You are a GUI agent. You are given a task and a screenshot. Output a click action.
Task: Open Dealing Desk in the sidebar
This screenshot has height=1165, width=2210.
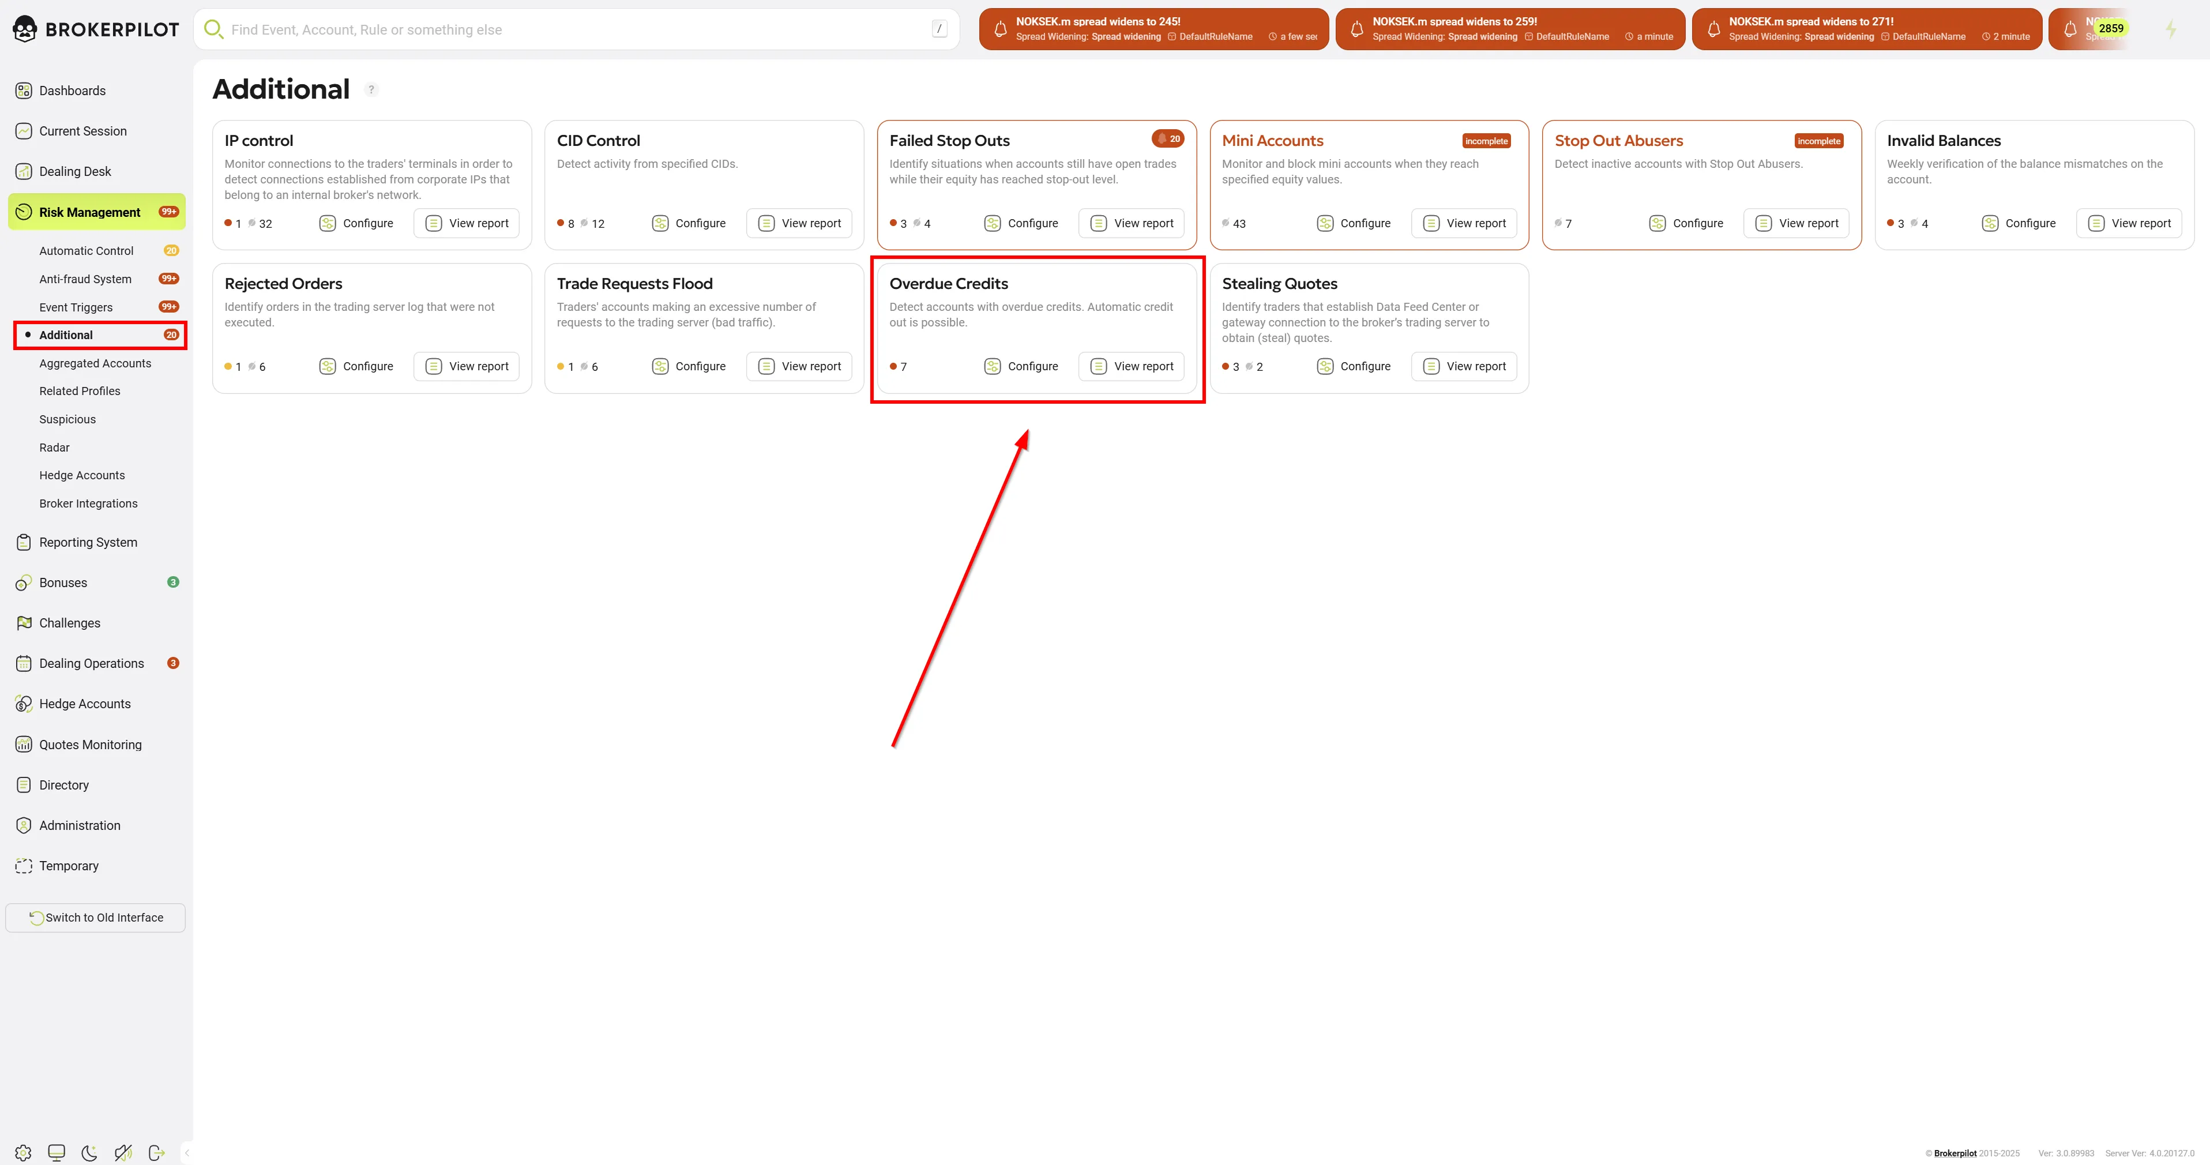point(96,171)
